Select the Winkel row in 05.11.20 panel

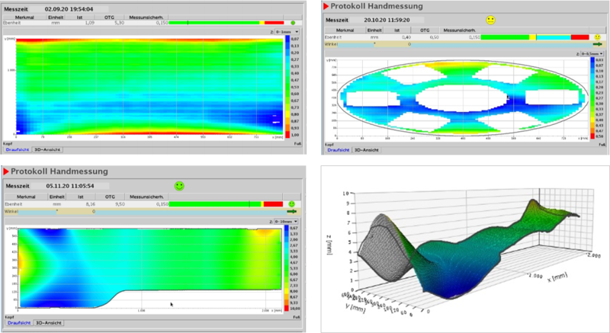click(152, 211)
